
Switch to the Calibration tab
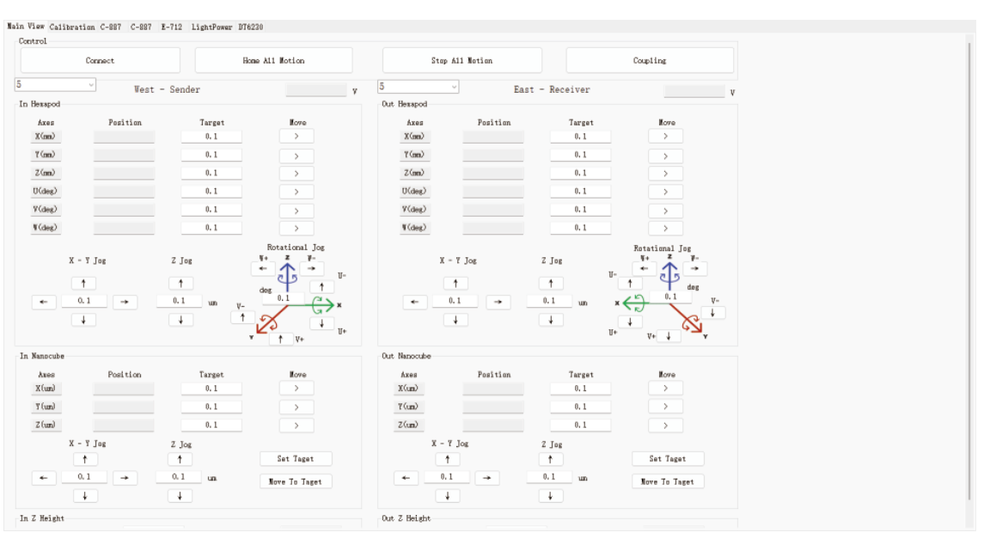(72, 27)
